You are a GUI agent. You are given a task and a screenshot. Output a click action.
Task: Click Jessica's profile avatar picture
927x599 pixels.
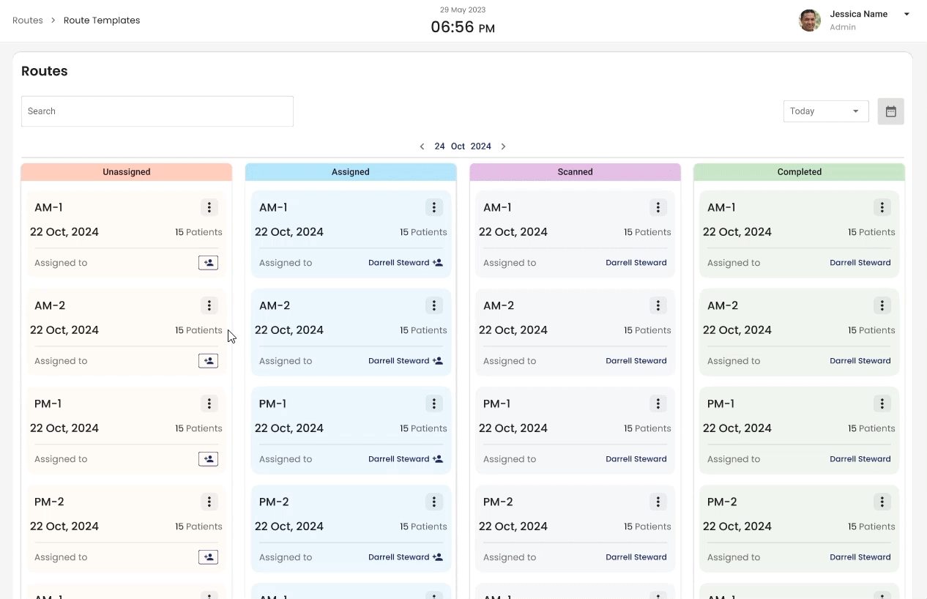(x=809, y=21)
